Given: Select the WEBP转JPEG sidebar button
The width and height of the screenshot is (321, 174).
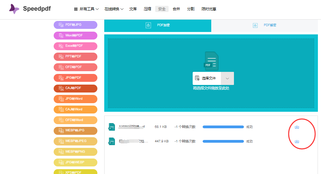Looking at the screenshot, I should point(76,141).
